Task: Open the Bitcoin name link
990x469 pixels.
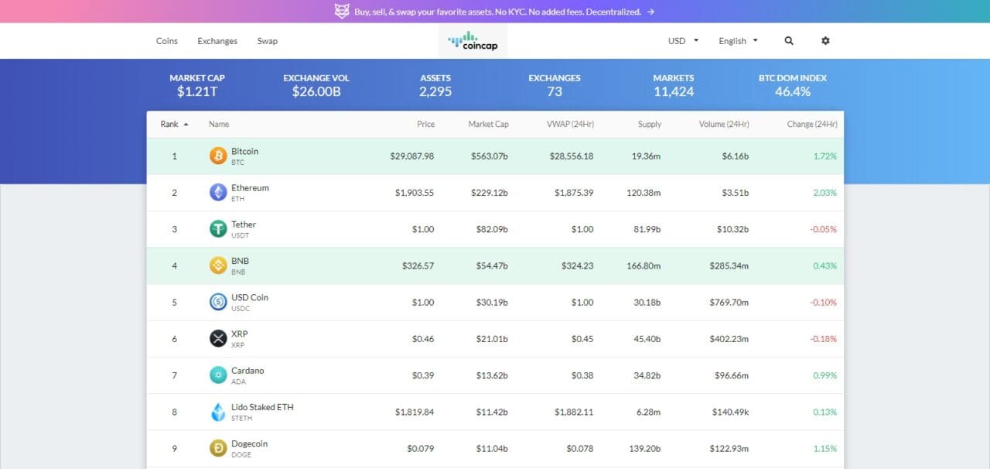Action: [244, 151]
